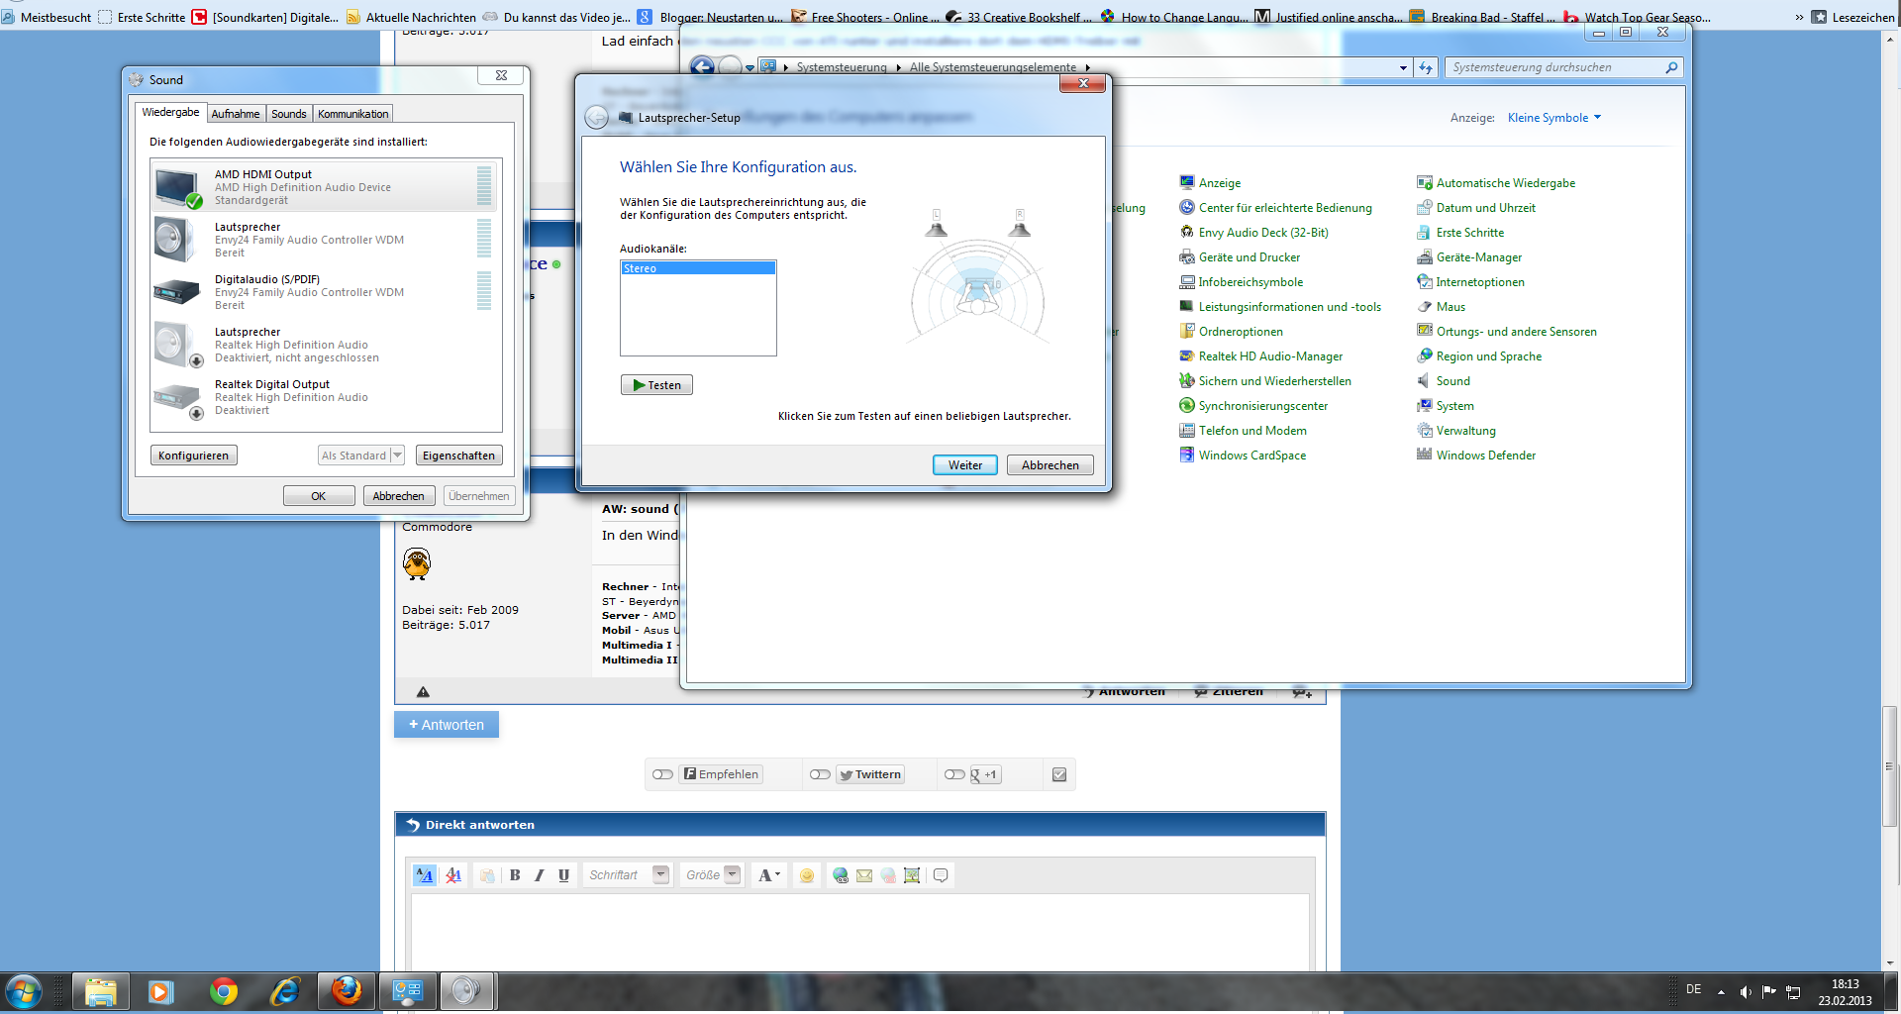The width and height of the screenshot is (1901, 1014).
Task: Toggle underline in forum editor
Action: [563, 875]
